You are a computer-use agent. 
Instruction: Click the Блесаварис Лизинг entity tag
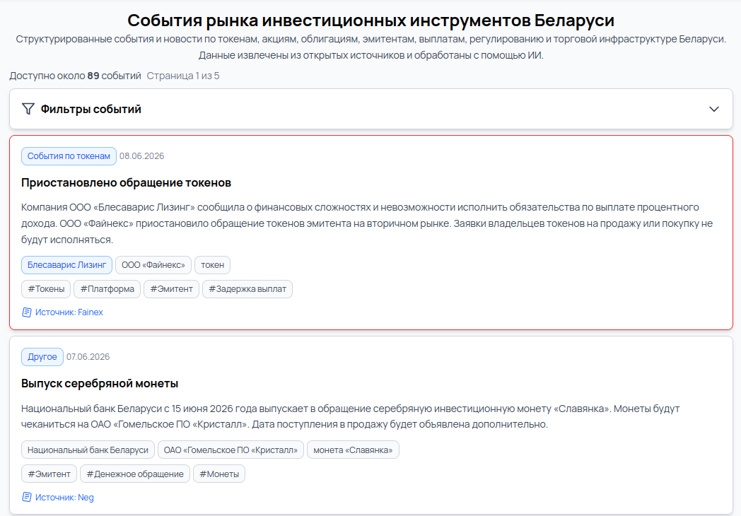[x=66, y=265]
